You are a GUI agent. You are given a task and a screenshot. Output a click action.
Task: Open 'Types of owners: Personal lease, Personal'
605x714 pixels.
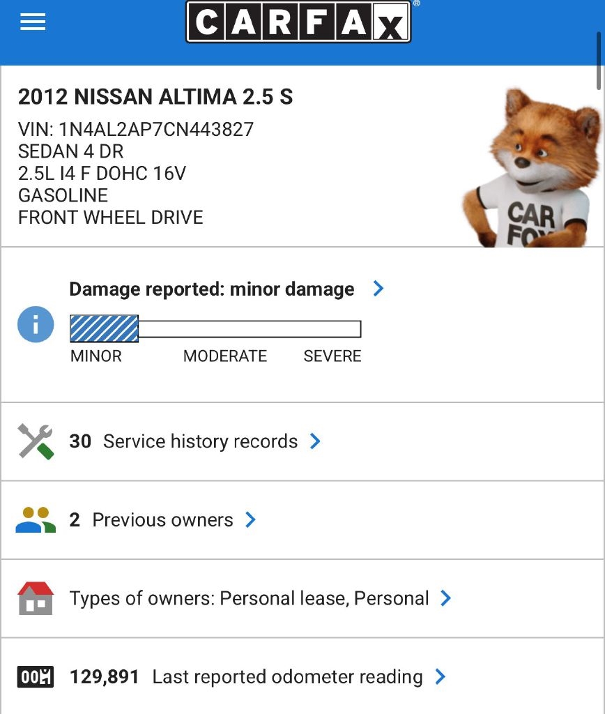point(249,598)
